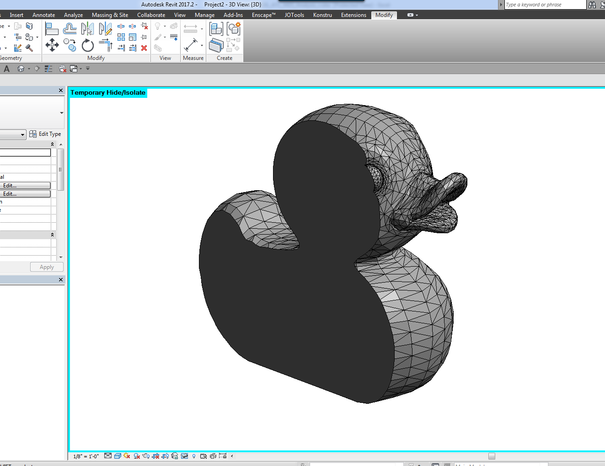Click the Demolish hammer tool
The height and width of the screenshot is (466, 605).
tap(29, 48)
